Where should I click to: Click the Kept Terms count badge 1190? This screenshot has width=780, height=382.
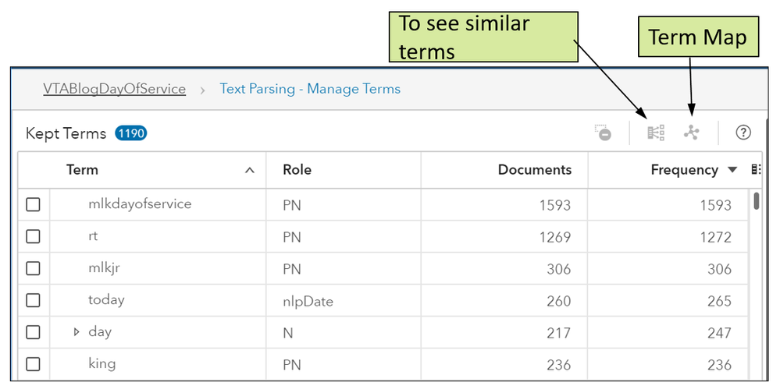131,133
